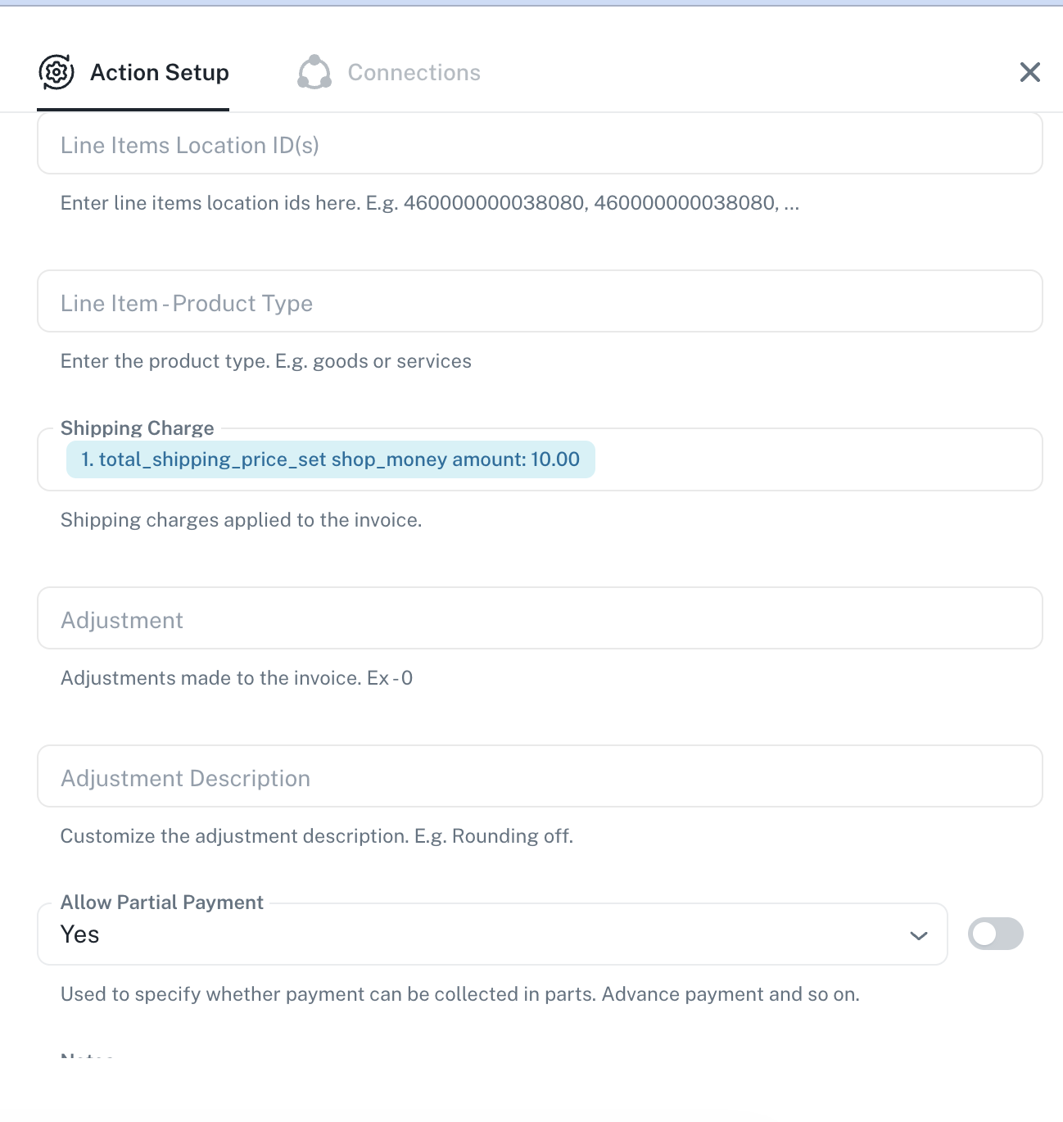Screen dimensions: 1063x1122
Task: Click the partial payment explanation text
Action: point(459,994)
